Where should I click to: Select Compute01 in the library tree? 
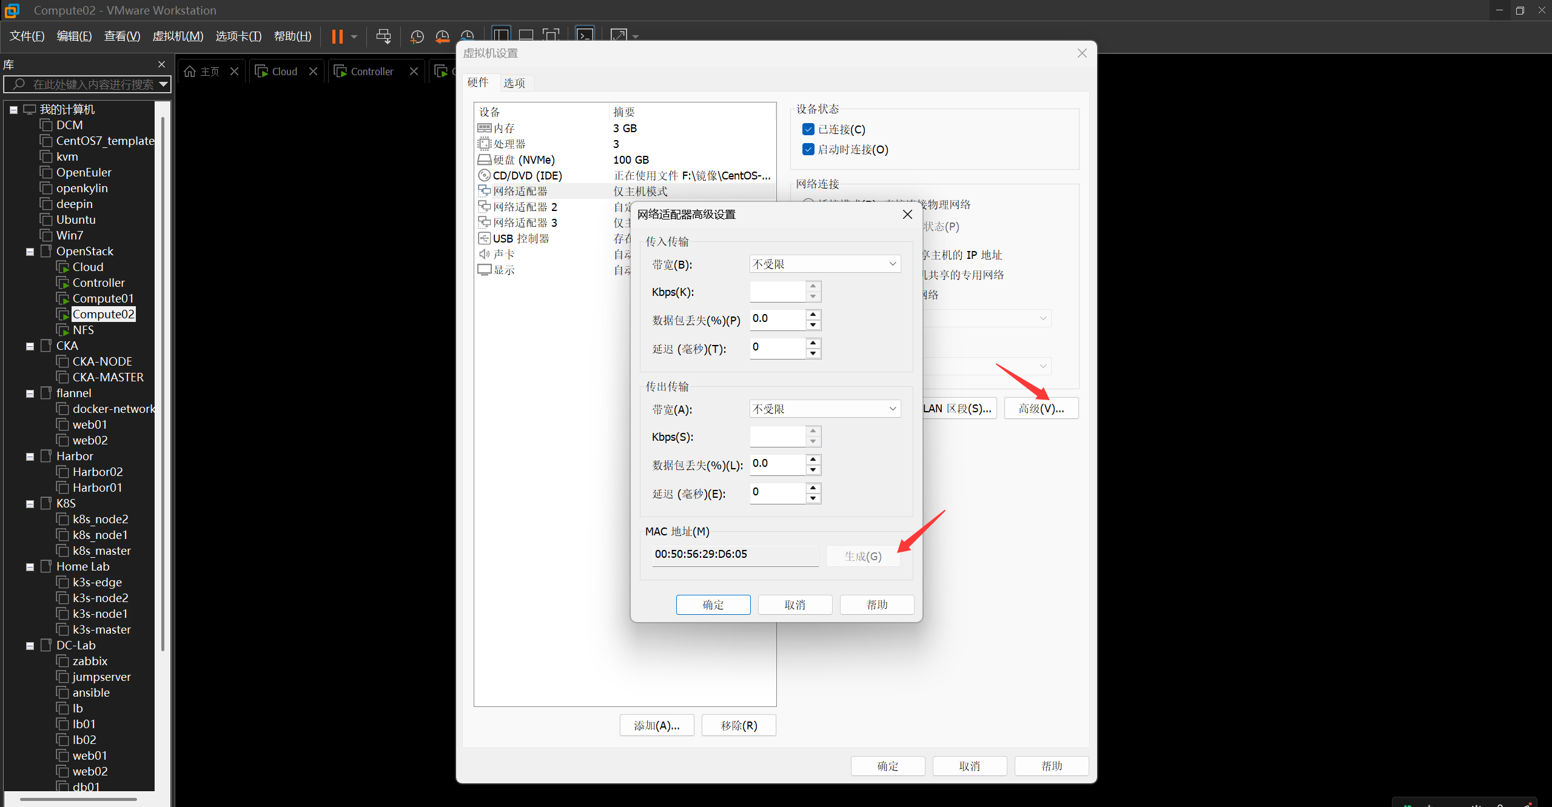pyautogui.click(x=102, y=298)
